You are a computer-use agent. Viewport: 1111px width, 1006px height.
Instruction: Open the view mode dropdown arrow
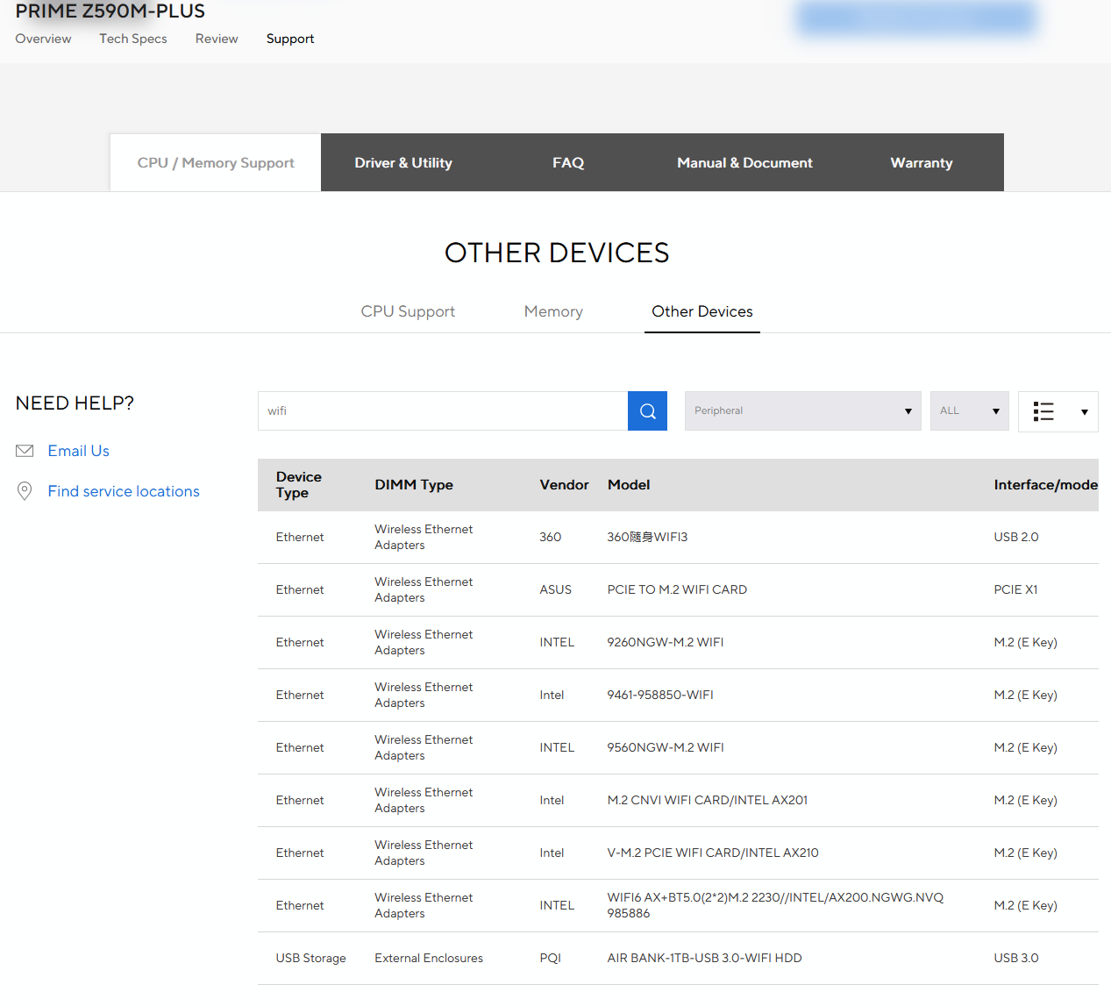1084,412
